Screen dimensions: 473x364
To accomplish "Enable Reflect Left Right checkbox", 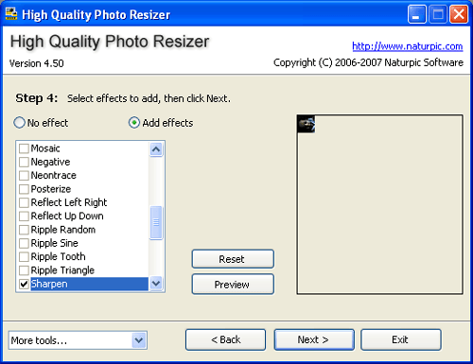I will 24,202.
